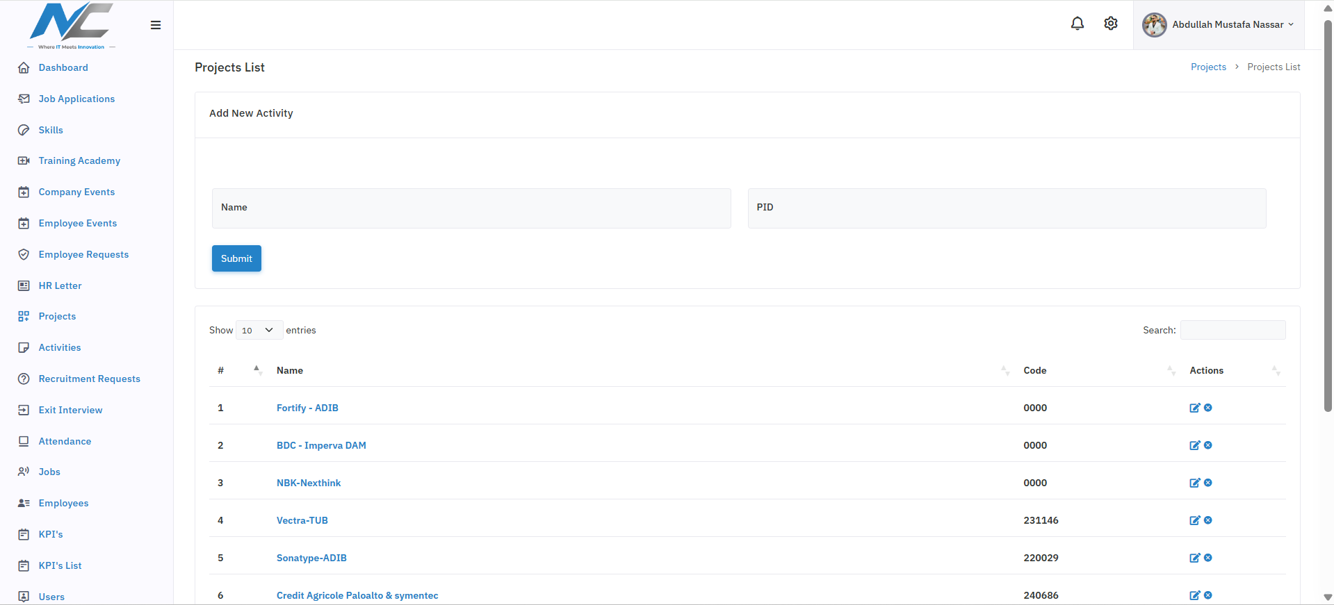Open the Sonatype-ADIB project link
1334x605 pixels.
311,558
